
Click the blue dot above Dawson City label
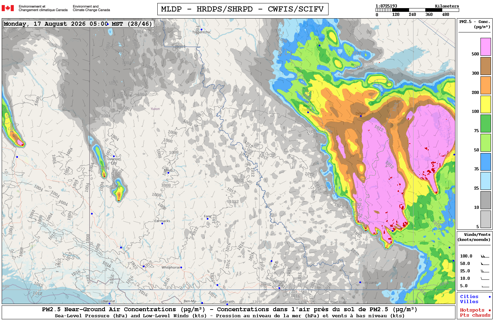click(114, 156)
